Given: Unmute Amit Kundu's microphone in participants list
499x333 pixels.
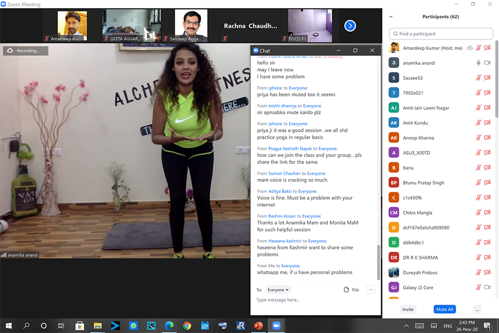Looking at the screenshot, I should pyautogui.click(x=479, y=123).
